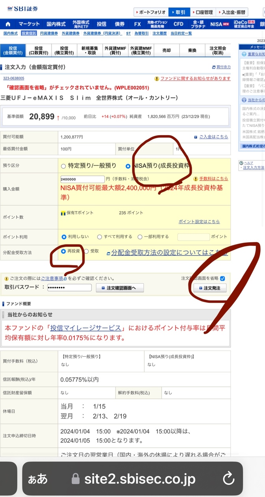Switch to 注文照会(取消) tab
Image resolution: width=265 pixels, height=497 pixels.
coord(218,51)
